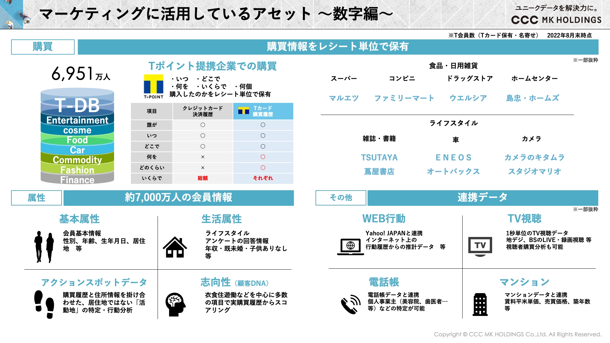Click the two people silhouette icon
The image size is (610, 343).
[x=44, y=247]
